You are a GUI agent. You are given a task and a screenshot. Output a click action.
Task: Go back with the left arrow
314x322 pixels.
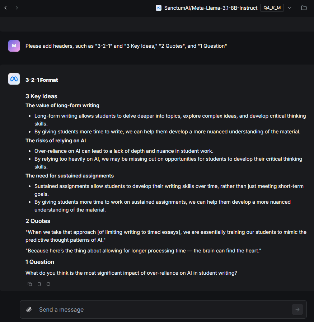click(x=5, y=8)
